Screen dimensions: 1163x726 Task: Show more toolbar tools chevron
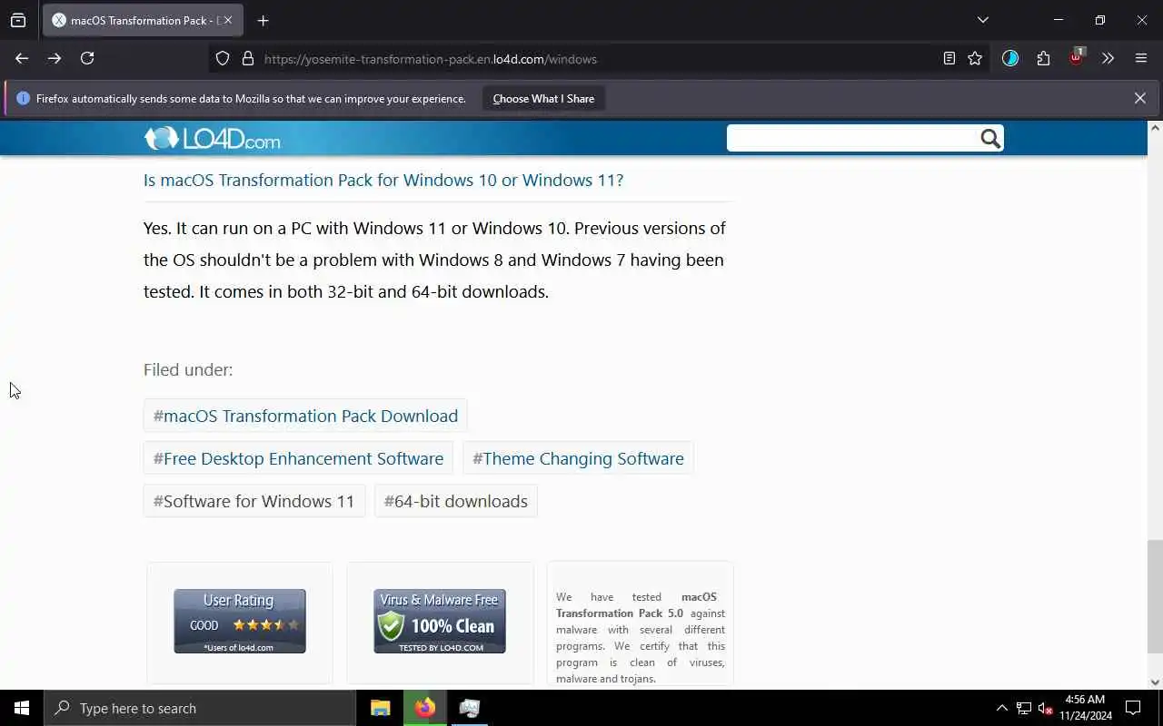pyautogui.click(x=1108, y=58)
